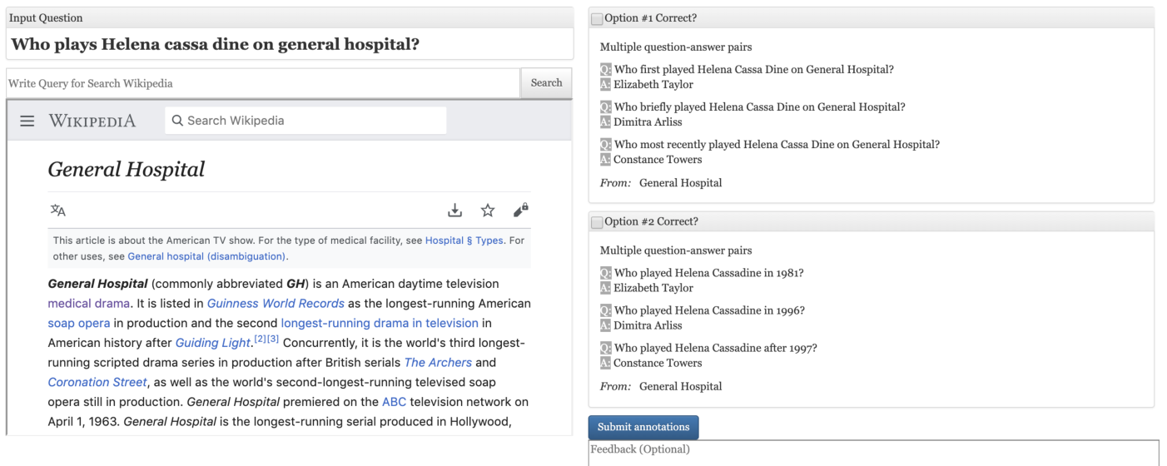This screenshot has height=466, width=1167.
Task: Select the input question heading text
Action: click(x=215, y=44)
